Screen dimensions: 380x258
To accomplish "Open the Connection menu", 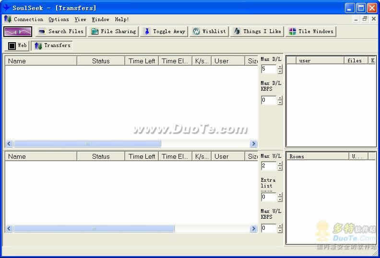I will 28,19.
